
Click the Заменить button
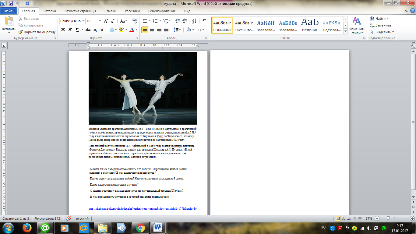pyautogui.click(x=381, y=25)
